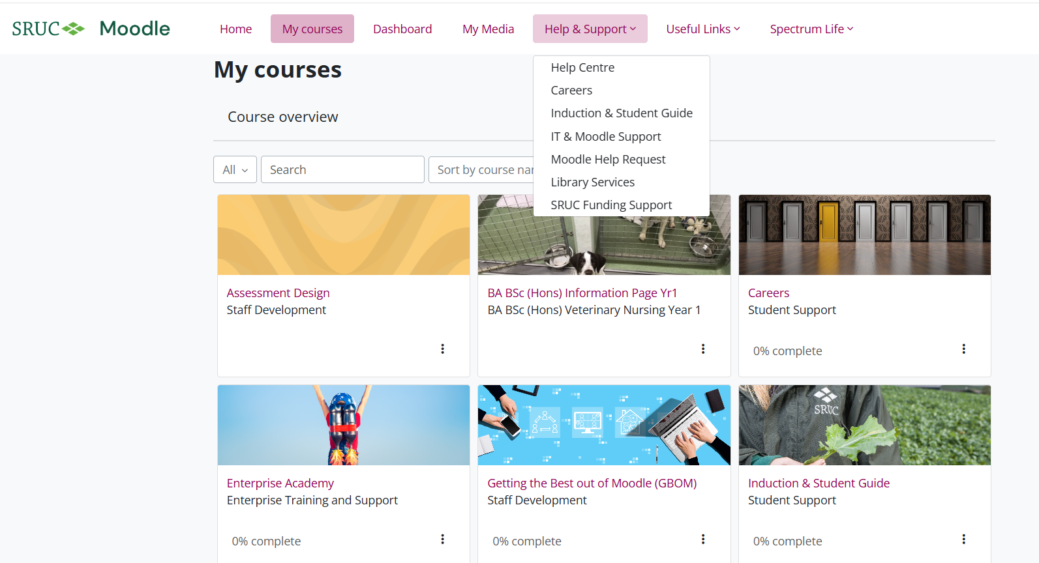Open three-dot menu for Enterprise Academy card

pyautogui.click(x=442, y=540)
